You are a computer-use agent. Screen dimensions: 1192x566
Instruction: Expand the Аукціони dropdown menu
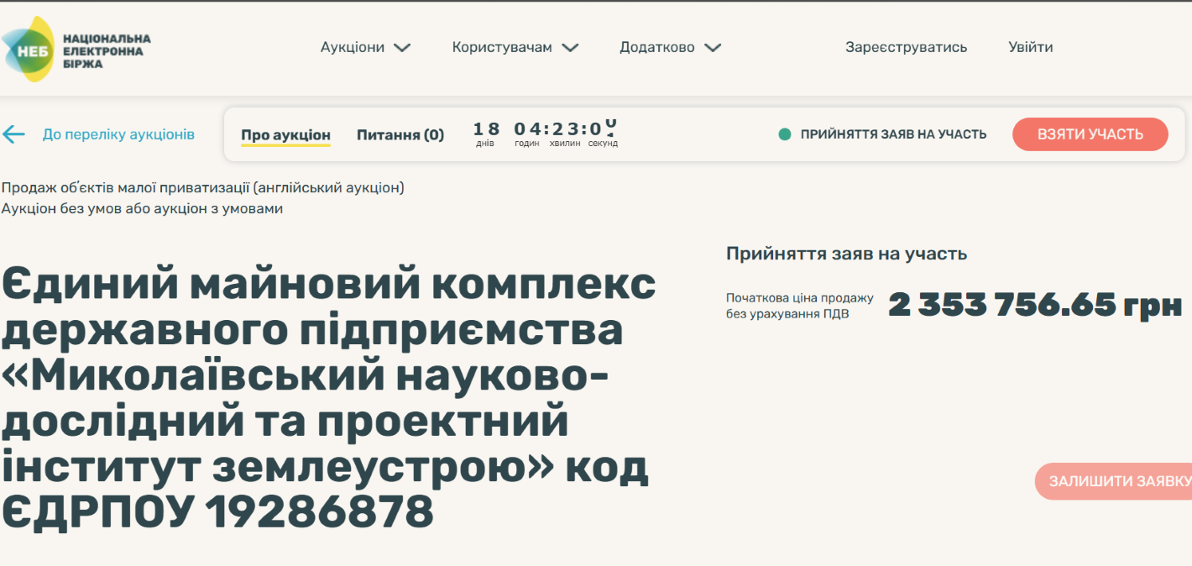[x=365, y=47]
